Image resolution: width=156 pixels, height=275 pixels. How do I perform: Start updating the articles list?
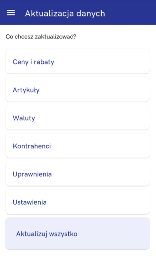[77, 89]
